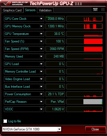This screenshot has height=136, width=107.
Task: Take a screenshot with the camera icon
Action: pyautogui.click(x=95, y=9)
